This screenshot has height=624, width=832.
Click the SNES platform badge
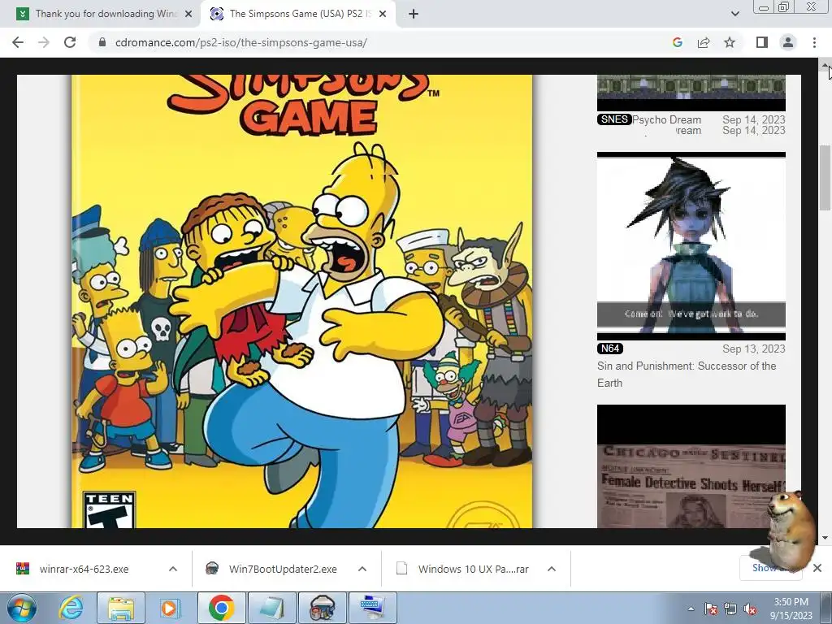coord(614,119)
